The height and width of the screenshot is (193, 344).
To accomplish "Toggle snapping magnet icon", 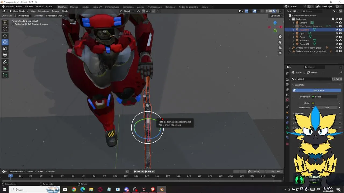I will pos(144,11).
